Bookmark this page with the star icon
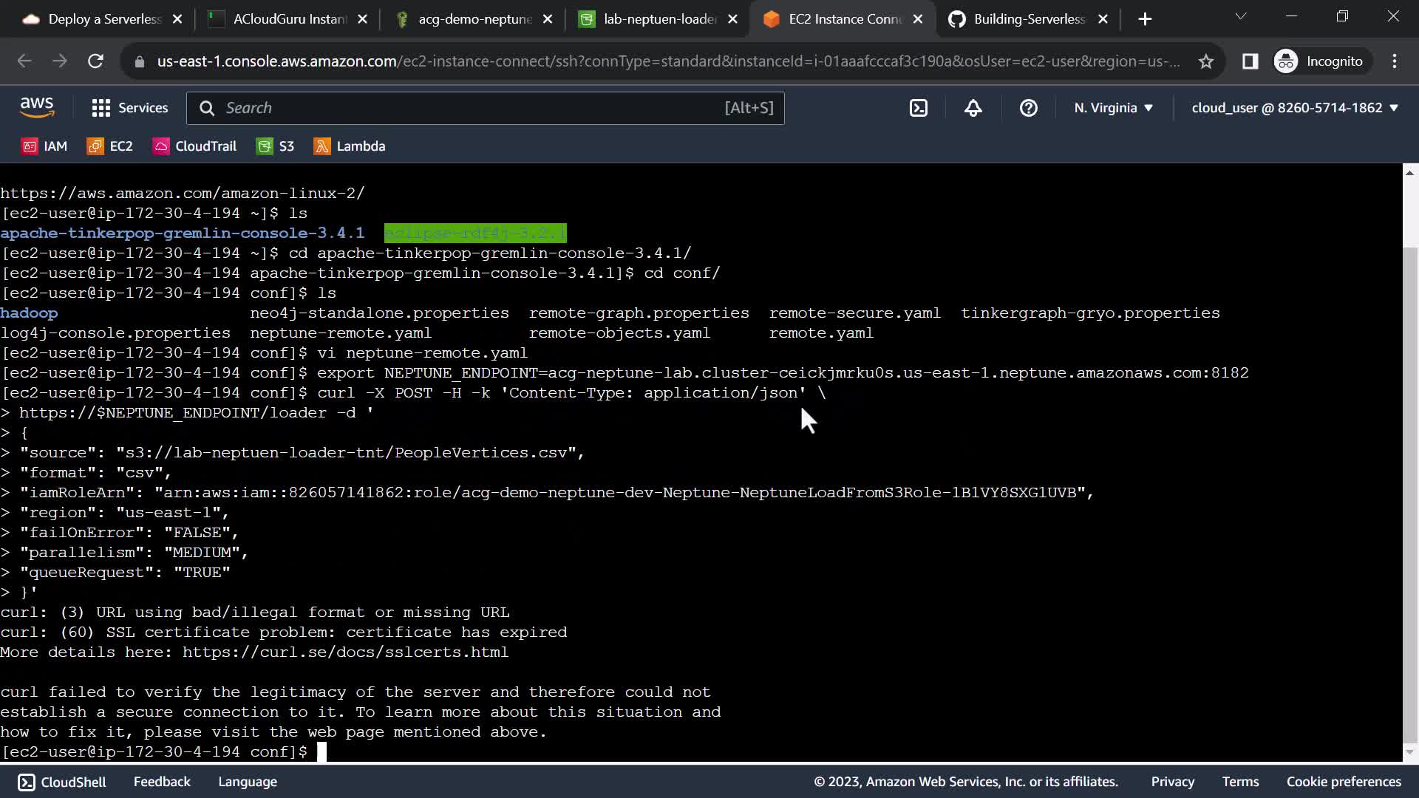Screen dimensions: 1419x798 [1206, 61]
